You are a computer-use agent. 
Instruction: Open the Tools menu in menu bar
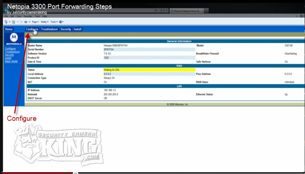pyautogui.click(x=37, y=16)
